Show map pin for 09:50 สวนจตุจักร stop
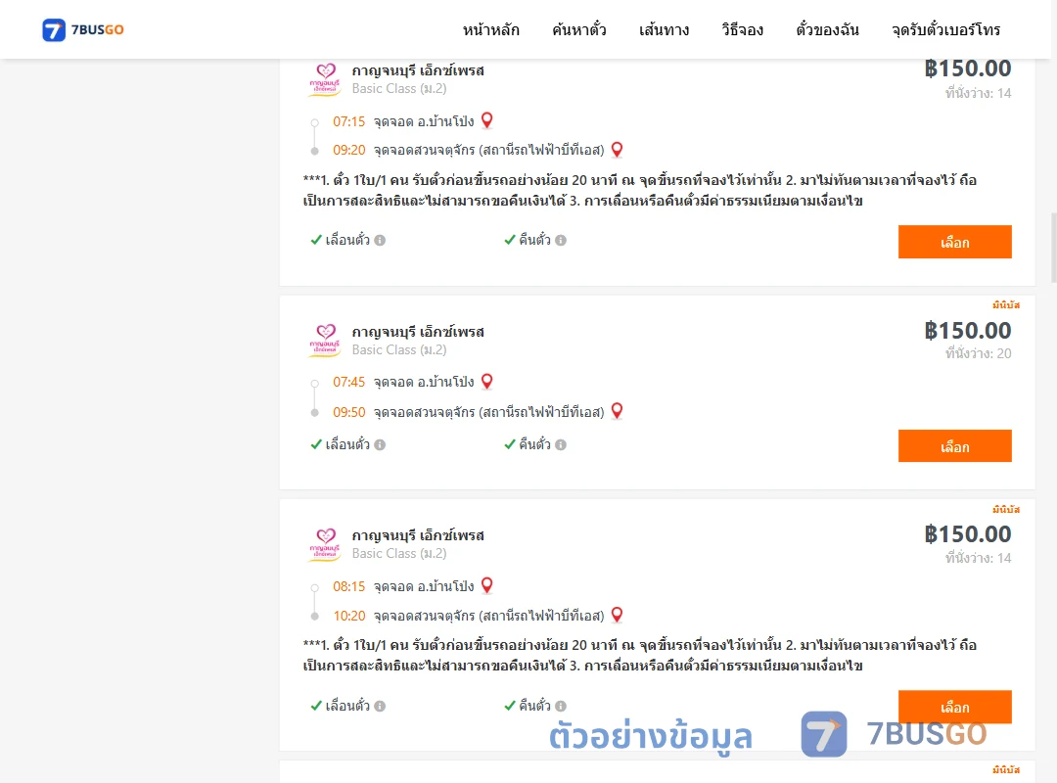The width and height of the screenshot is (1057, 783). click(x=617, y=411)
